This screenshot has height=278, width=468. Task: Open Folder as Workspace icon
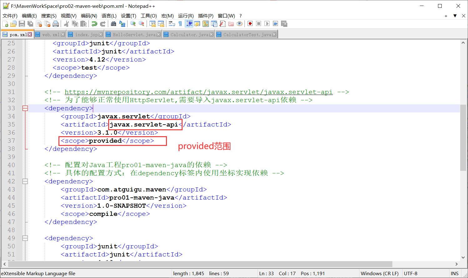coord(231,24)
